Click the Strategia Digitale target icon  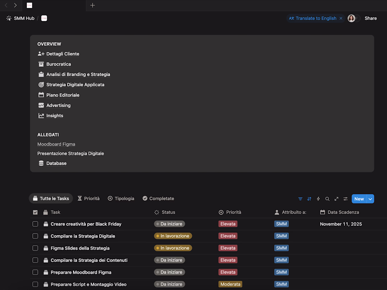[41, 85]
